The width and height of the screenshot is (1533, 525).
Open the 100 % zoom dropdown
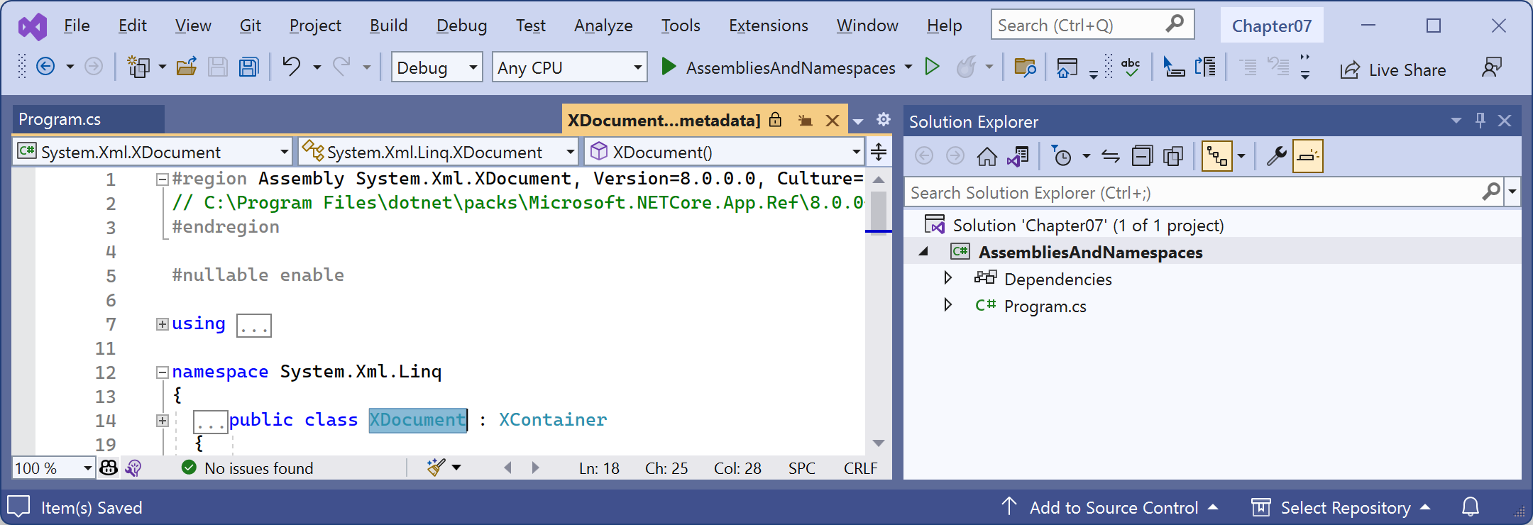[x=53, y=468]
